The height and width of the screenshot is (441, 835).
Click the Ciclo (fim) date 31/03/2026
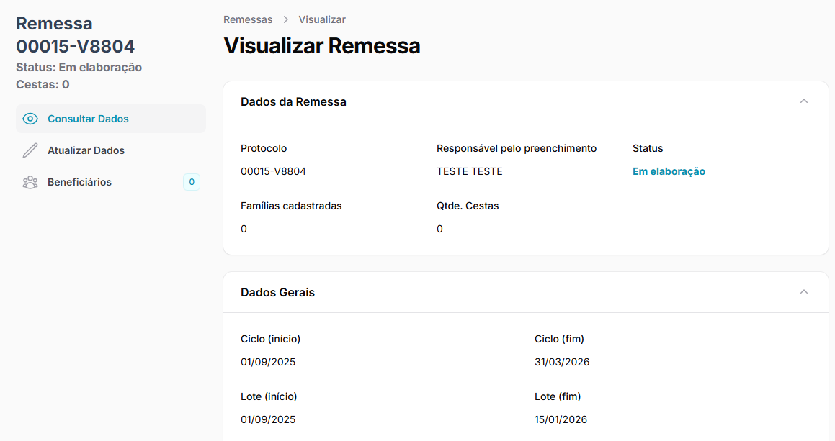coord(562,362)
